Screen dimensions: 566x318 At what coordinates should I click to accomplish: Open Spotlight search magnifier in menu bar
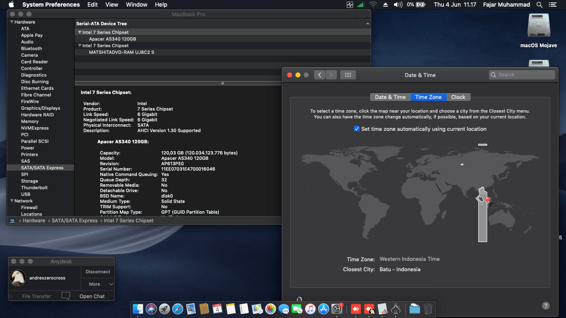pyautogui.click(x=539, y=5)
